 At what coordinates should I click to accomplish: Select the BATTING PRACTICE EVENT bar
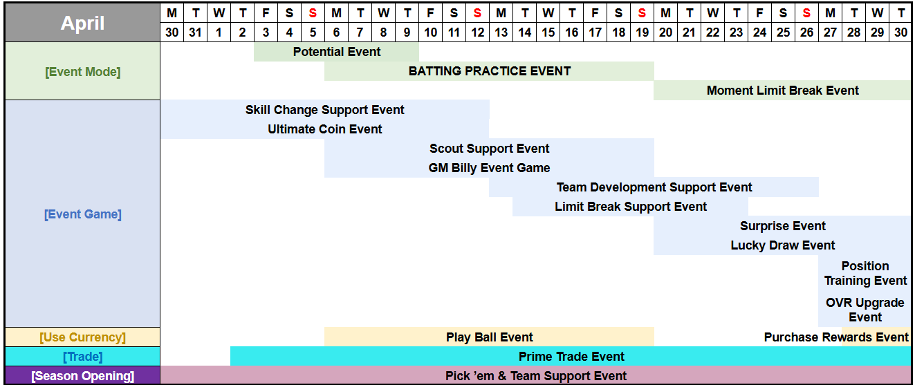point(489,71)
